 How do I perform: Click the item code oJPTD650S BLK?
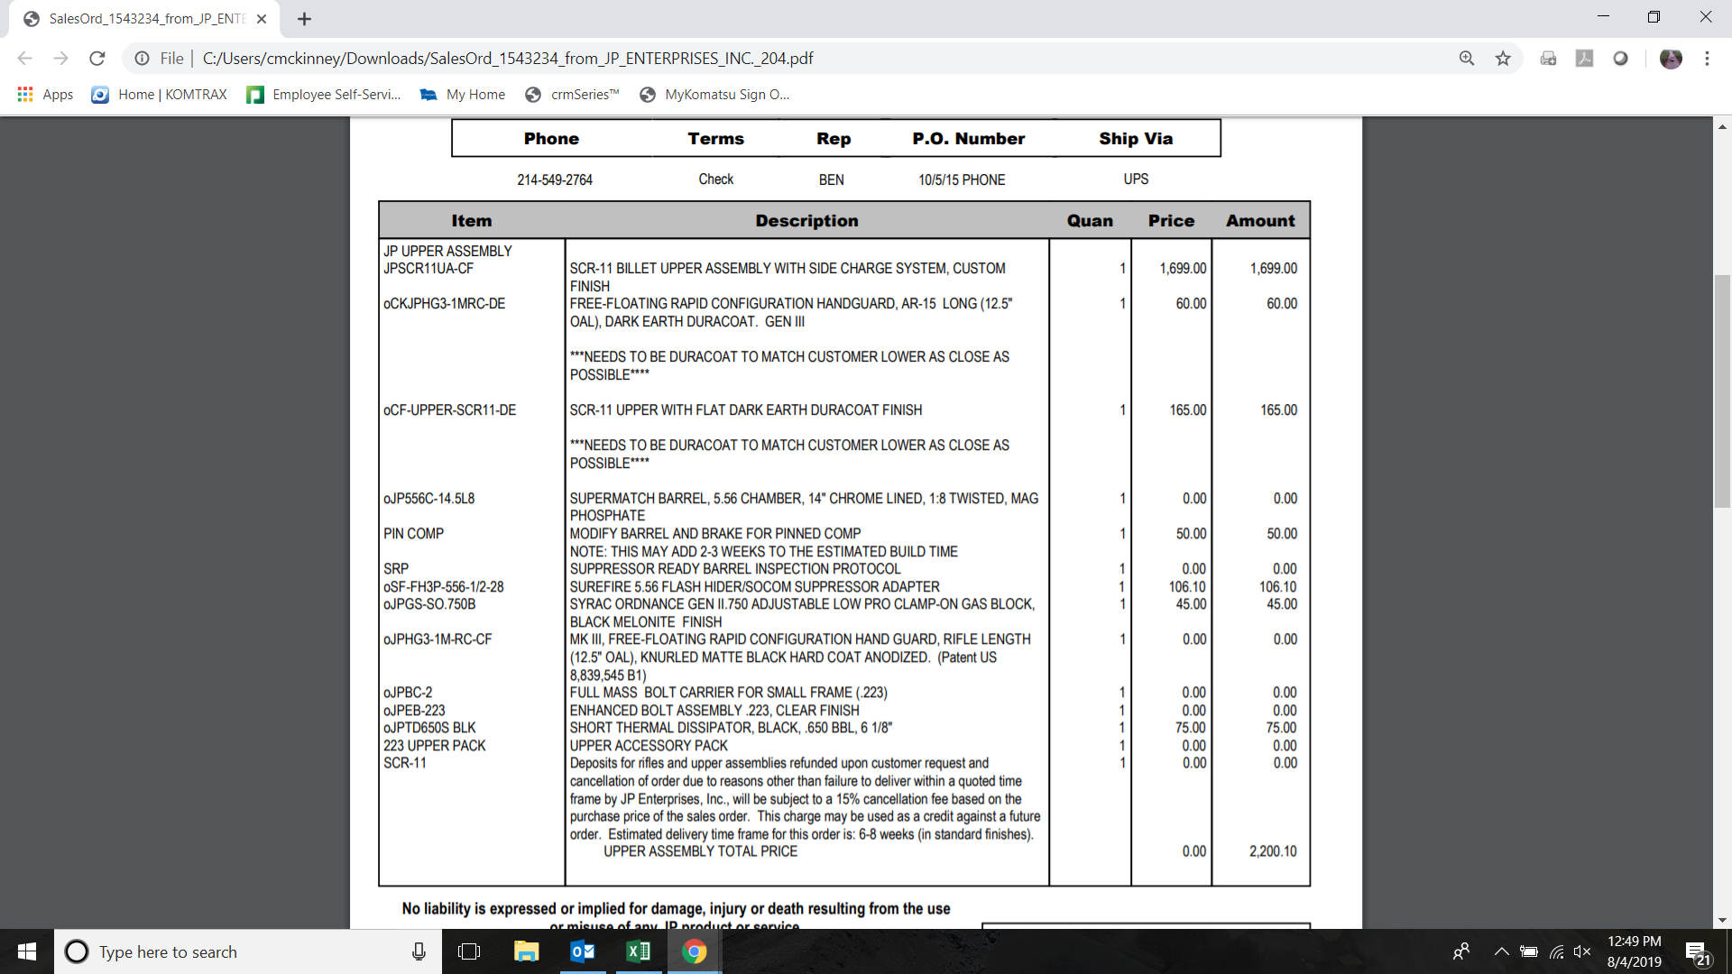click(429, 728)
